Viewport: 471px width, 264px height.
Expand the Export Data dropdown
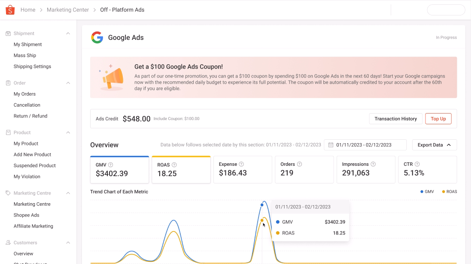434,145
